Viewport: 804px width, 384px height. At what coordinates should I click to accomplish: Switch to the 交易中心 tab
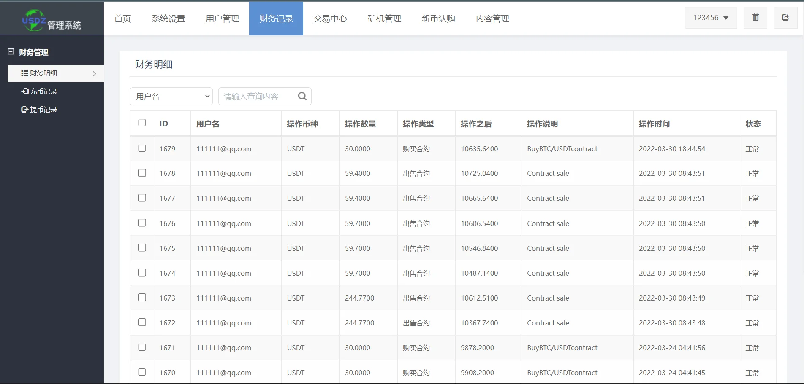coord(330,19)
